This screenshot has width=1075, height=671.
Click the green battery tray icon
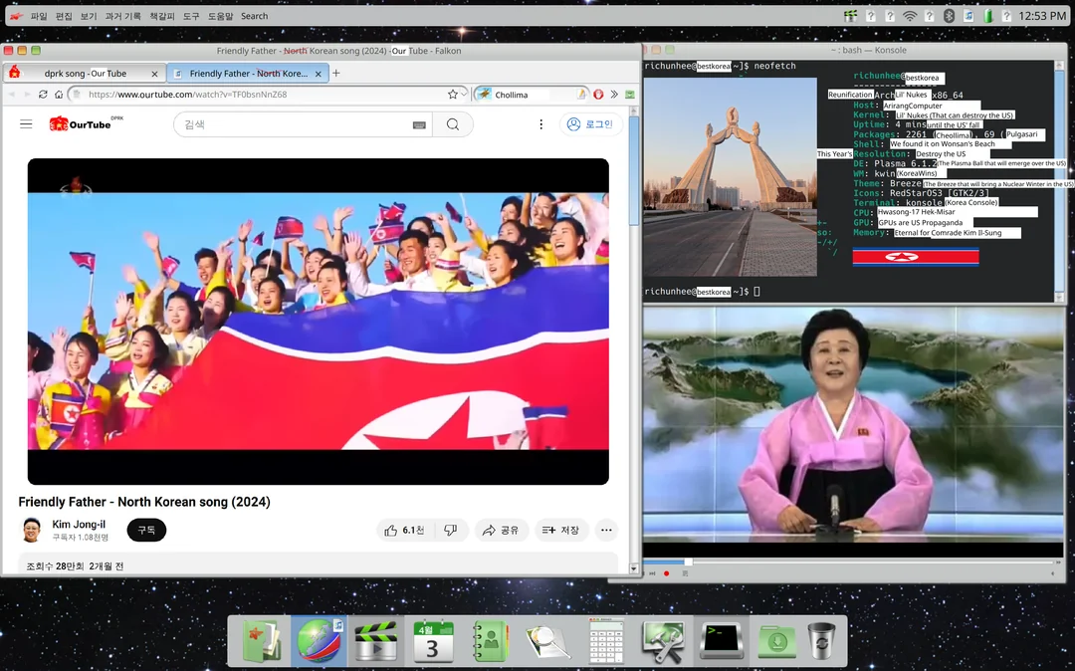click(x=988, y=16)
